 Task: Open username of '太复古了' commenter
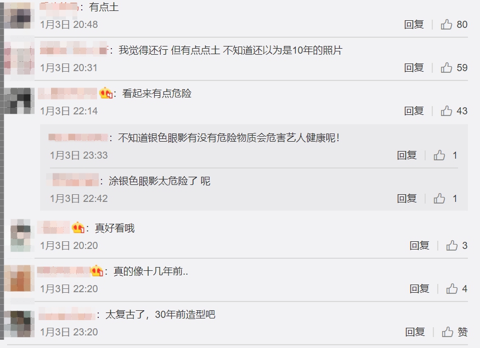[67, 315]
